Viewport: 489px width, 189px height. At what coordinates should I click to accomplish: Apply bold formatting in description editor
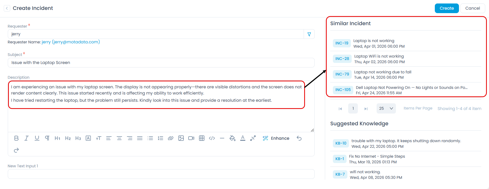[x=16, y=138]
